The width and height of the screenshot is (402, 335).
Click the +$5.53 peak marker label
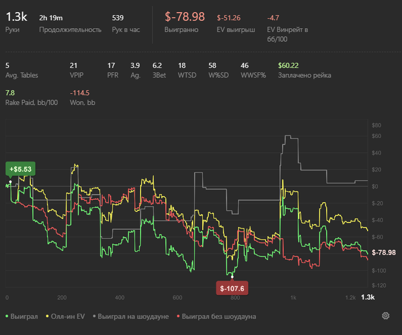pyautogui.click(x=21, y=169)
